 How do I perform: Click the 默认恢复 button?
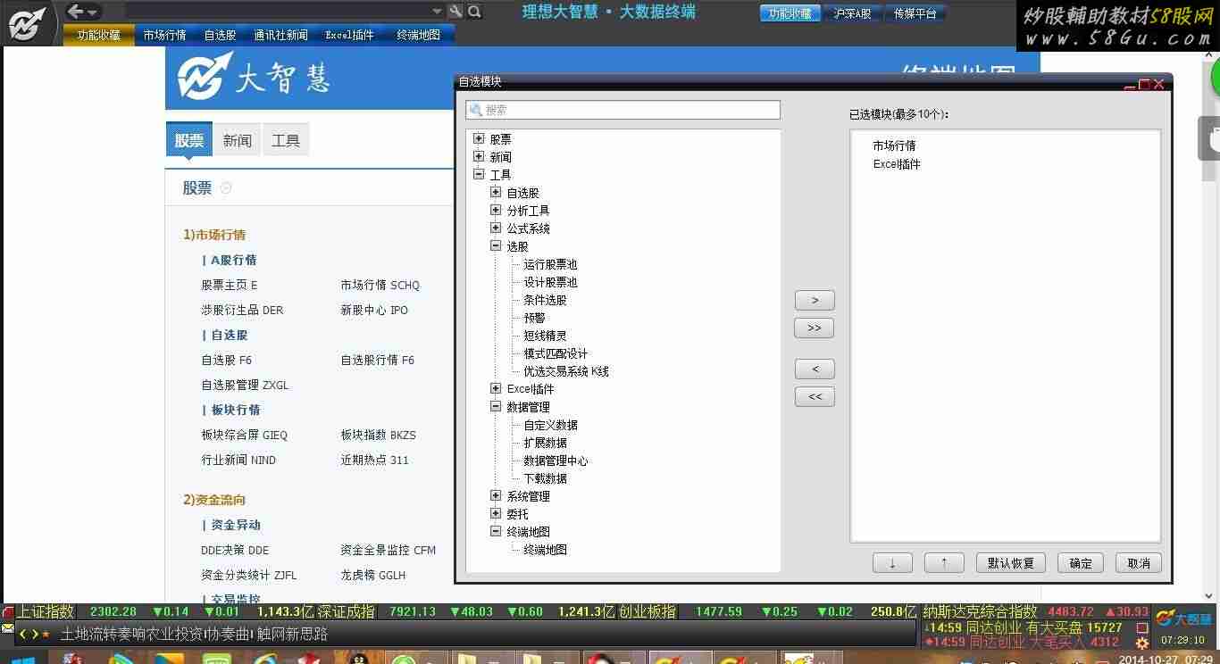click(1010, 563)
